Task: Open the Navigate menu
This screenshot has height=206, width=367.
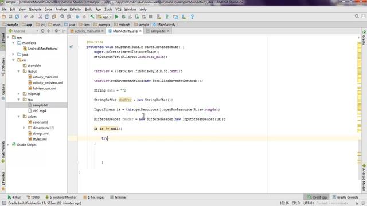Action: click(35, 9)
